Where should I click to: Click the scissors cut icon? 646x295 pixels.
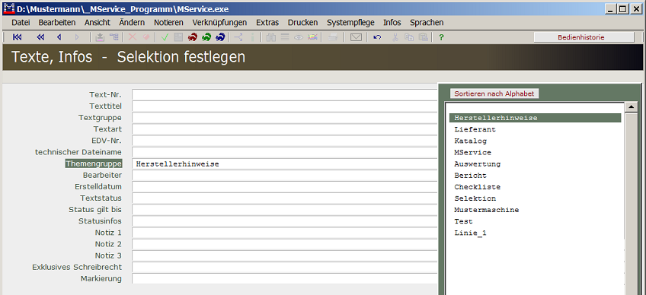pyautogui.click(x=395, y=37)
